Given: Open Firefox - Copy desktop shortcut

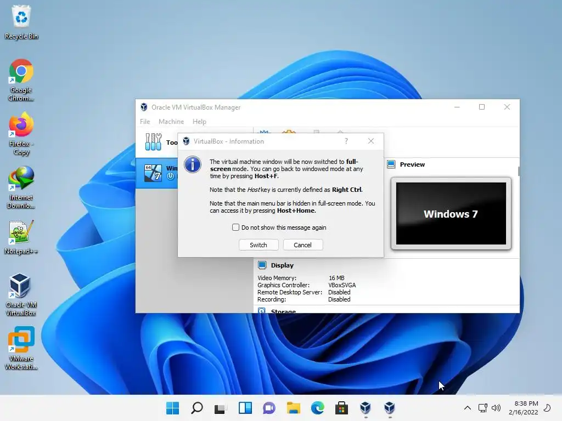Looking at the screenshot, I should tap(21, 134).
